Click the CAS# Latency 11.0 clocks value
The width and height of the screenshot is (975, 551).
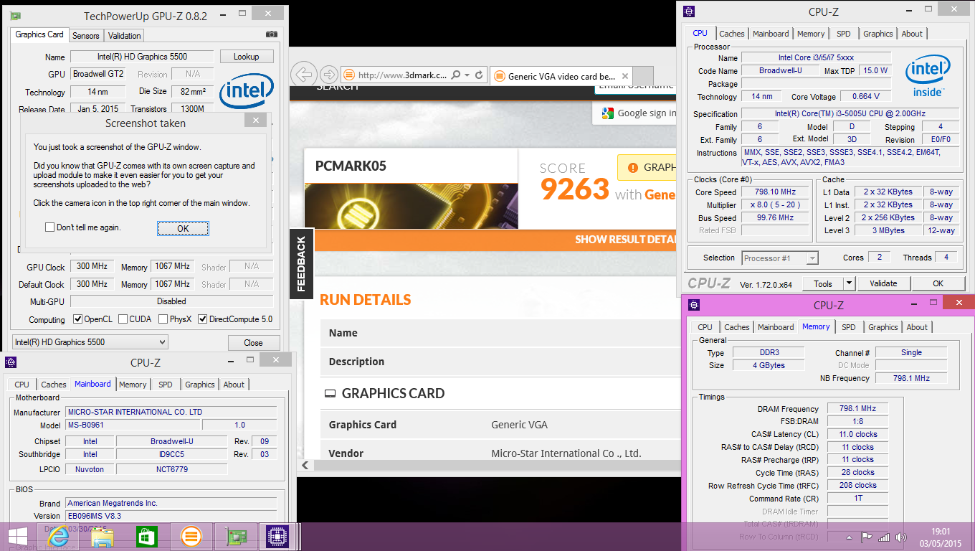click(x=857, y=434)
